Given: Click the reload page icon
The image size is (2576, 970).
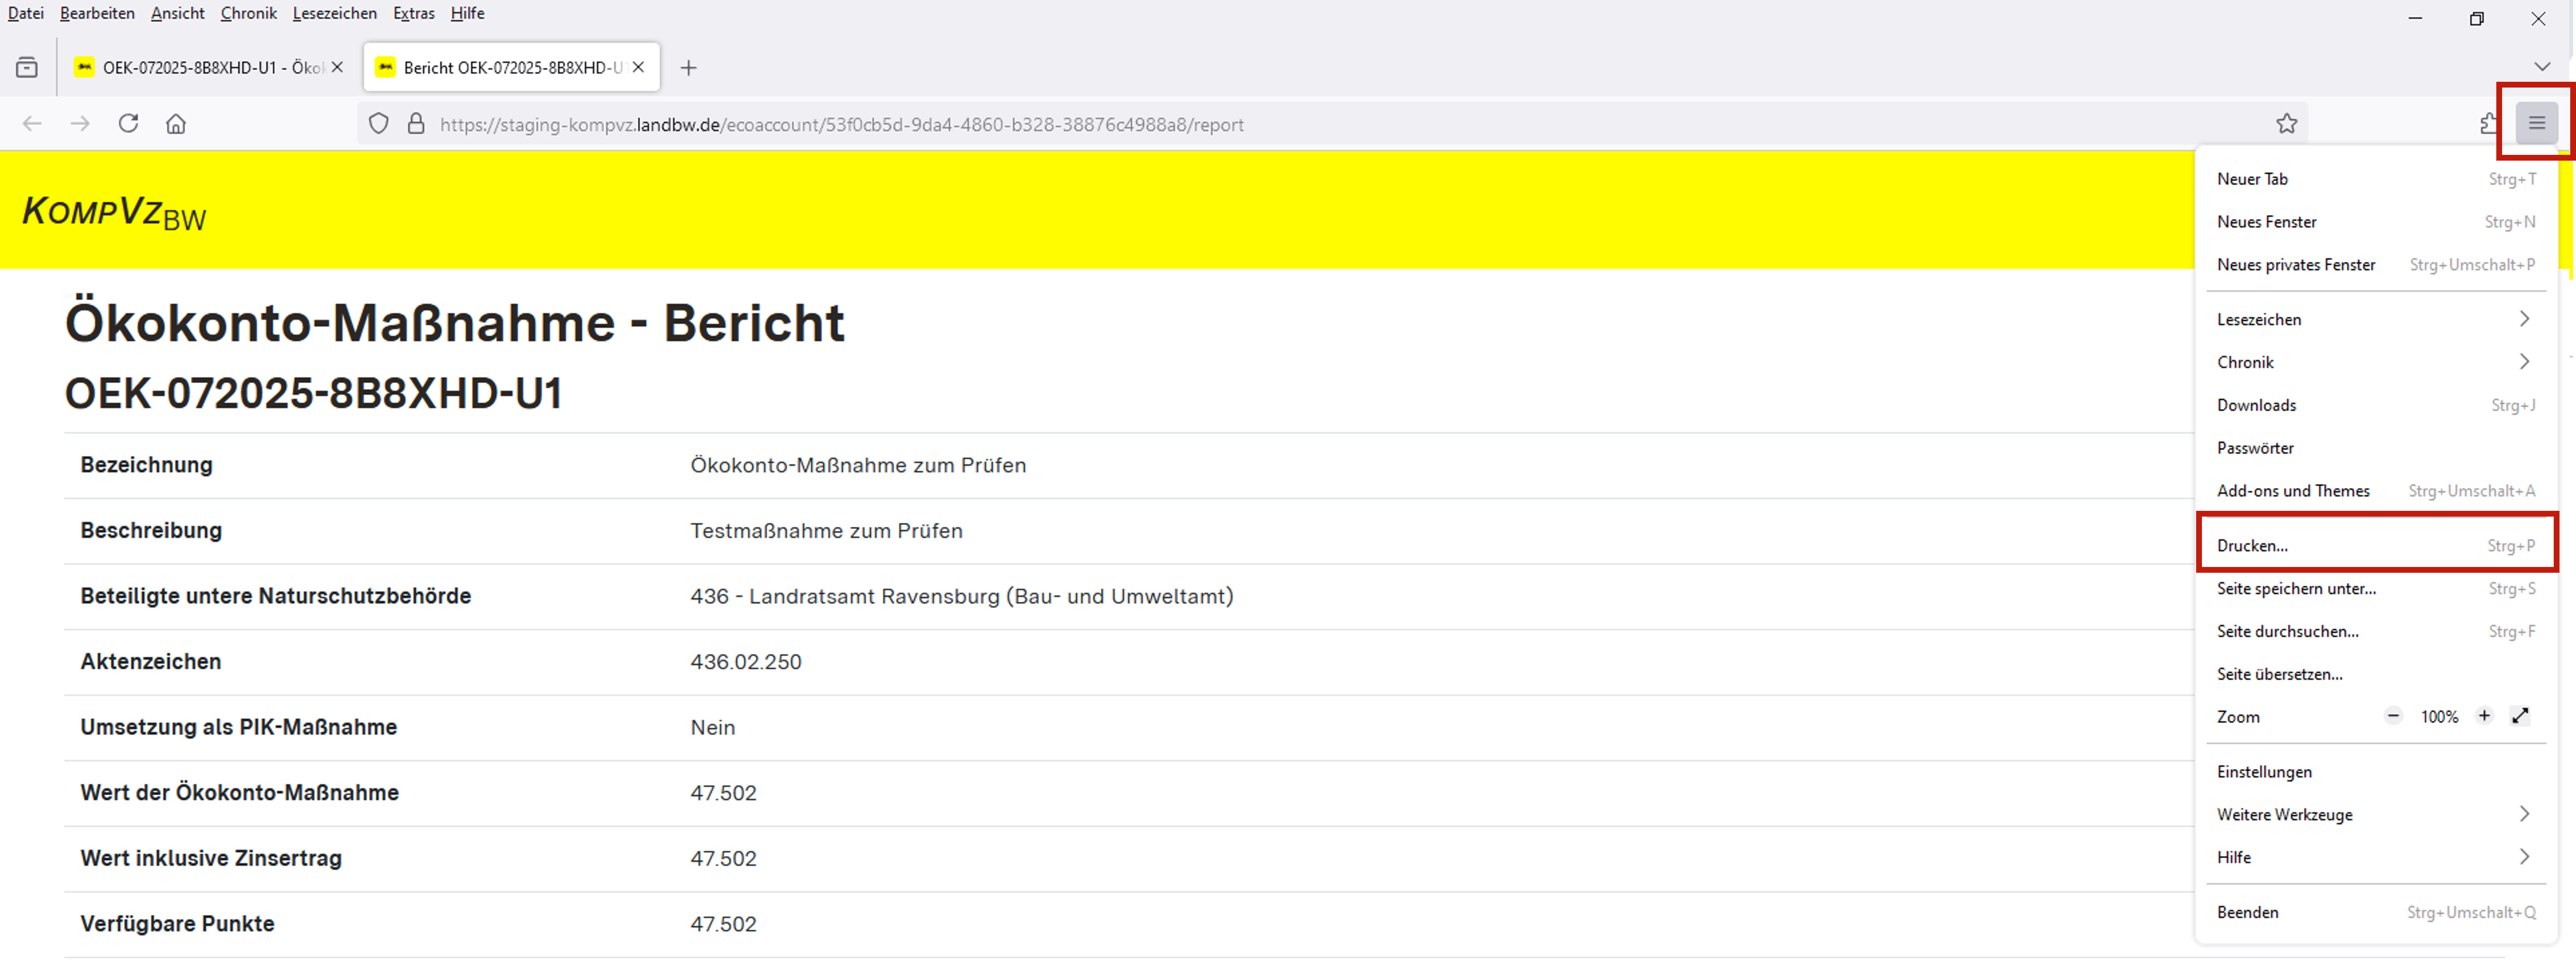Looking at the screenshot, I should (128, 124).
